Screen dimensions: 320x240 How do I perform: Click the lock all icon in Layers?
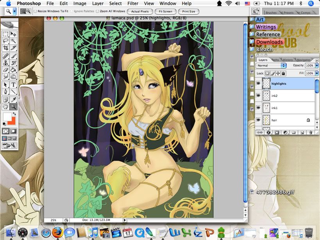coord(283,73)
